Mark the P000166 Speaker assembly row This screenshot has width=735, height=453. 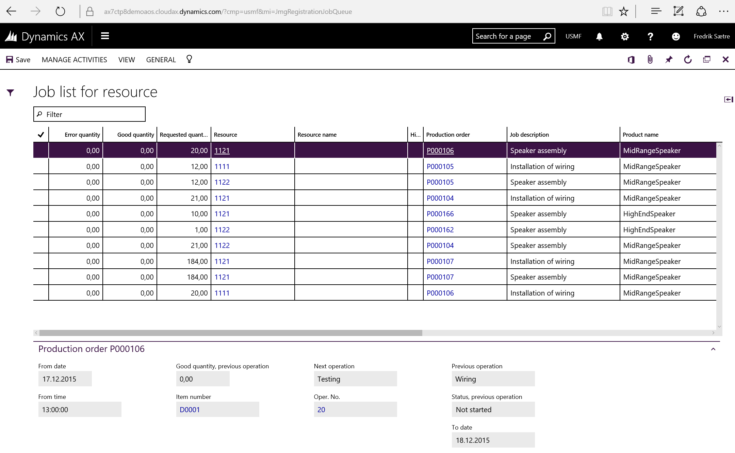click(x=40, y=214)
